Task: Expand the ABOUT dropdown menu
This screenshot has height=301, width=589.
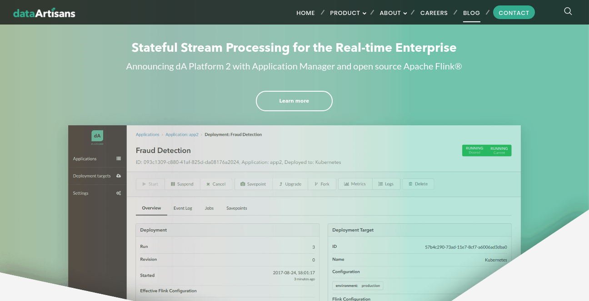Action: pos(393,13)
